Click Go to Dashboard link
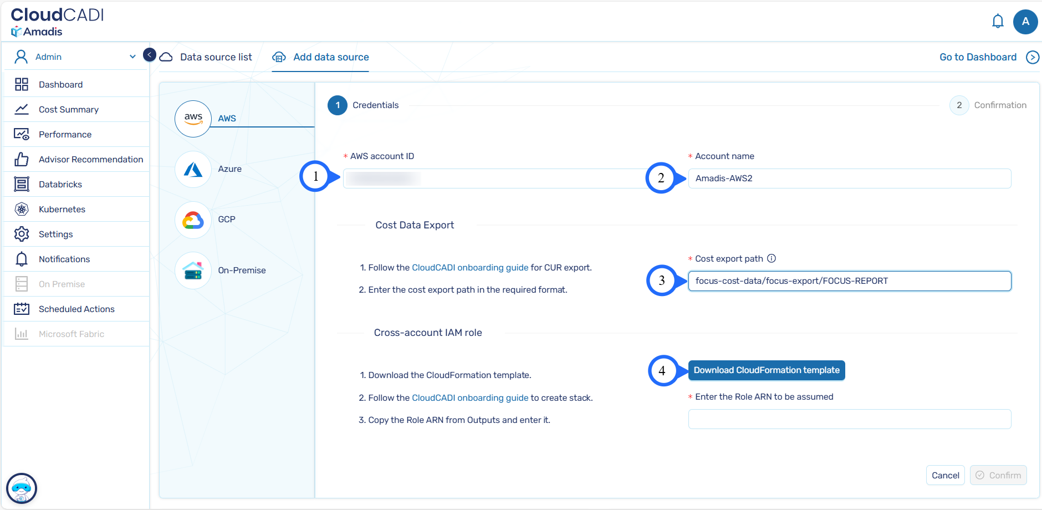This screenshot has width=1042, height=510. pyautogui.click(x=978, y=57)
